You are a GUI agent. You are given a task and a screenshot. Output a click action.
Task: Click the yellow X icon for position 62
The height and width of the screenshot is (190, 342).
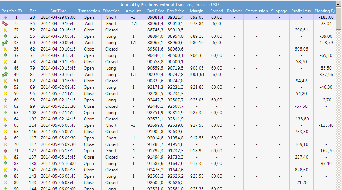tap(5, 106)
